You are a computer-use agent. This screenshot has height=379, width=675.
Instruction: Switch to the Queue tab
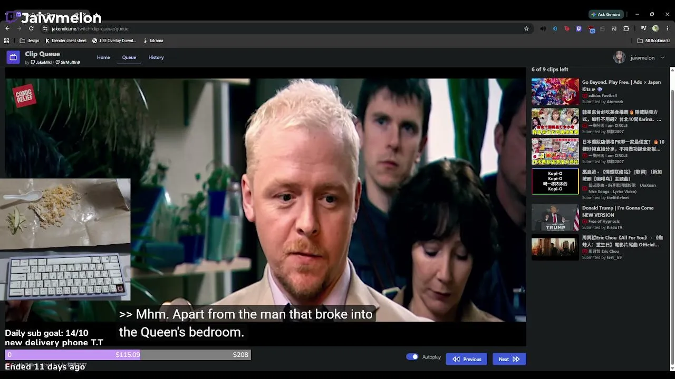pyautogui.click(x=129, y=57)
